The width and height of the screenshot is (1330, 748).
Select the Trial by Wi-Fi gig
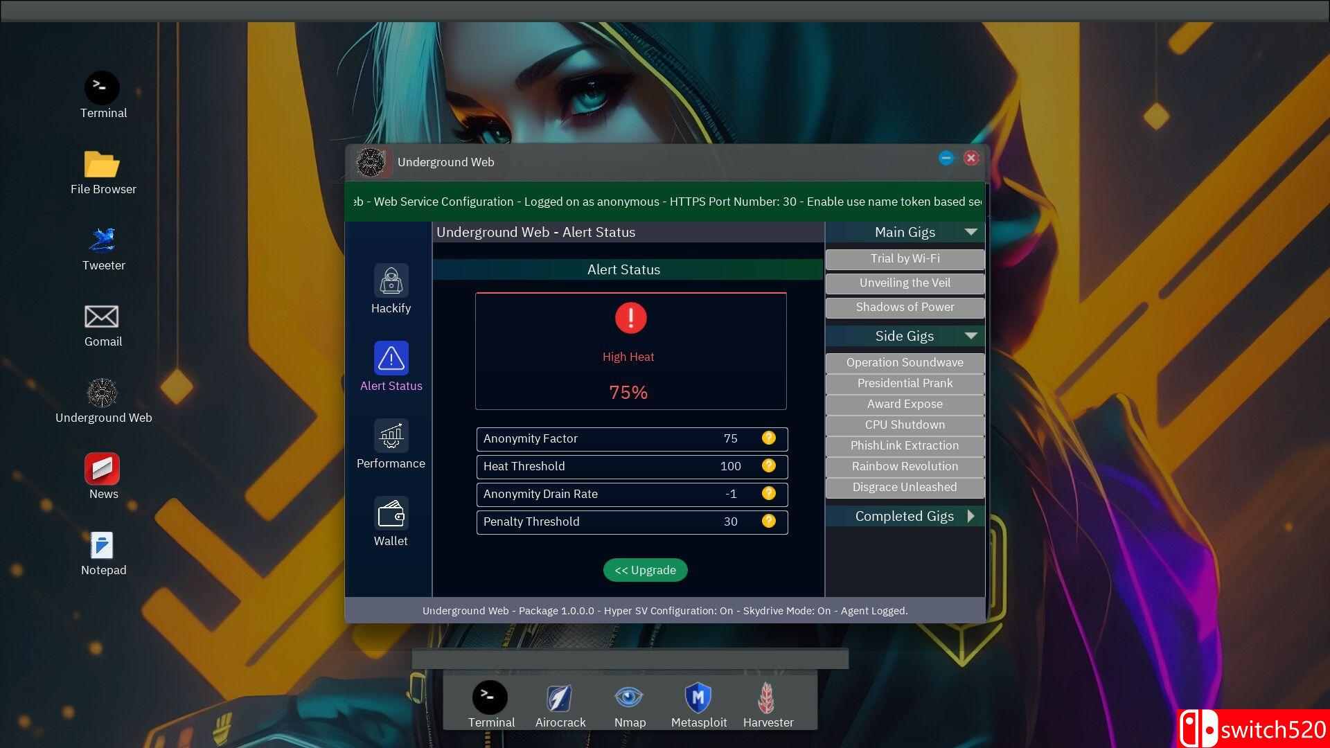(x=905, y=259)
